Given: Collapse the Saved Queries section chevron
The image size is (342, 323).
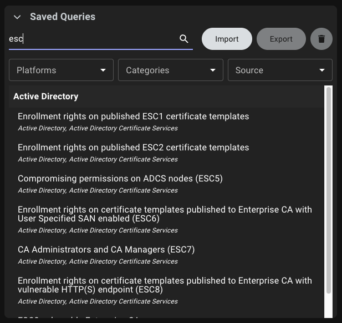Looking at the screenshot, I should pyautogui.click(x=17, y=17).
